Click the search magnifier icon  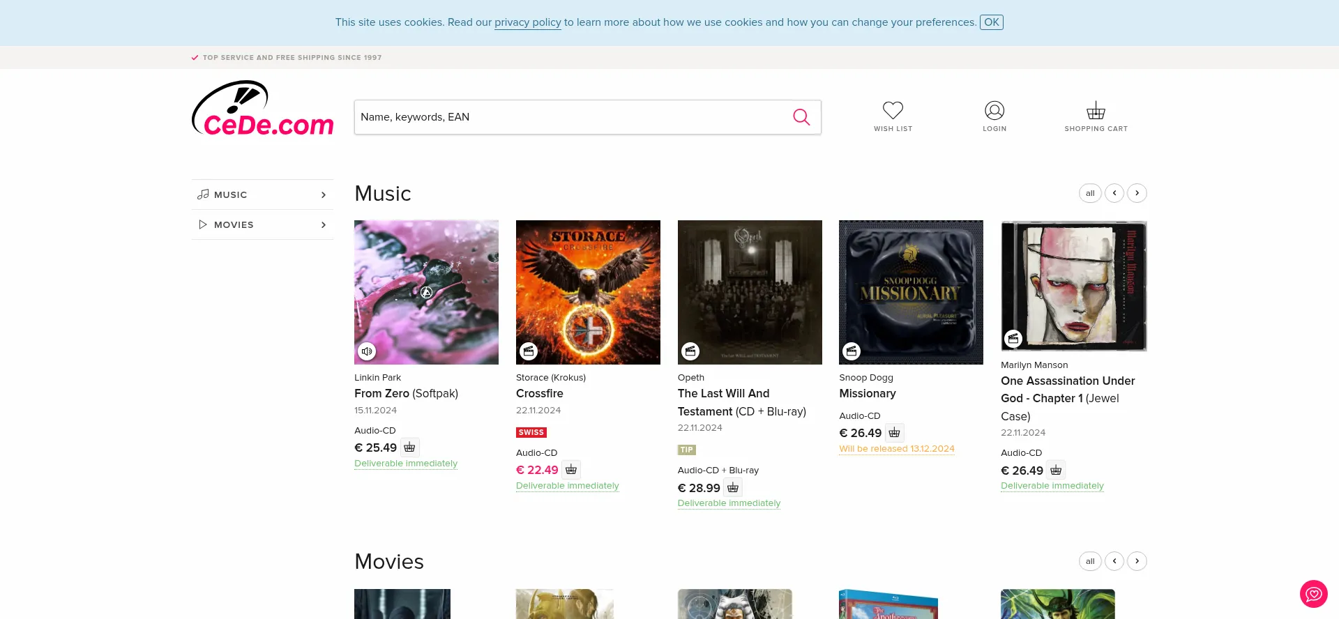pyautogui.click(x=801, y=117)
